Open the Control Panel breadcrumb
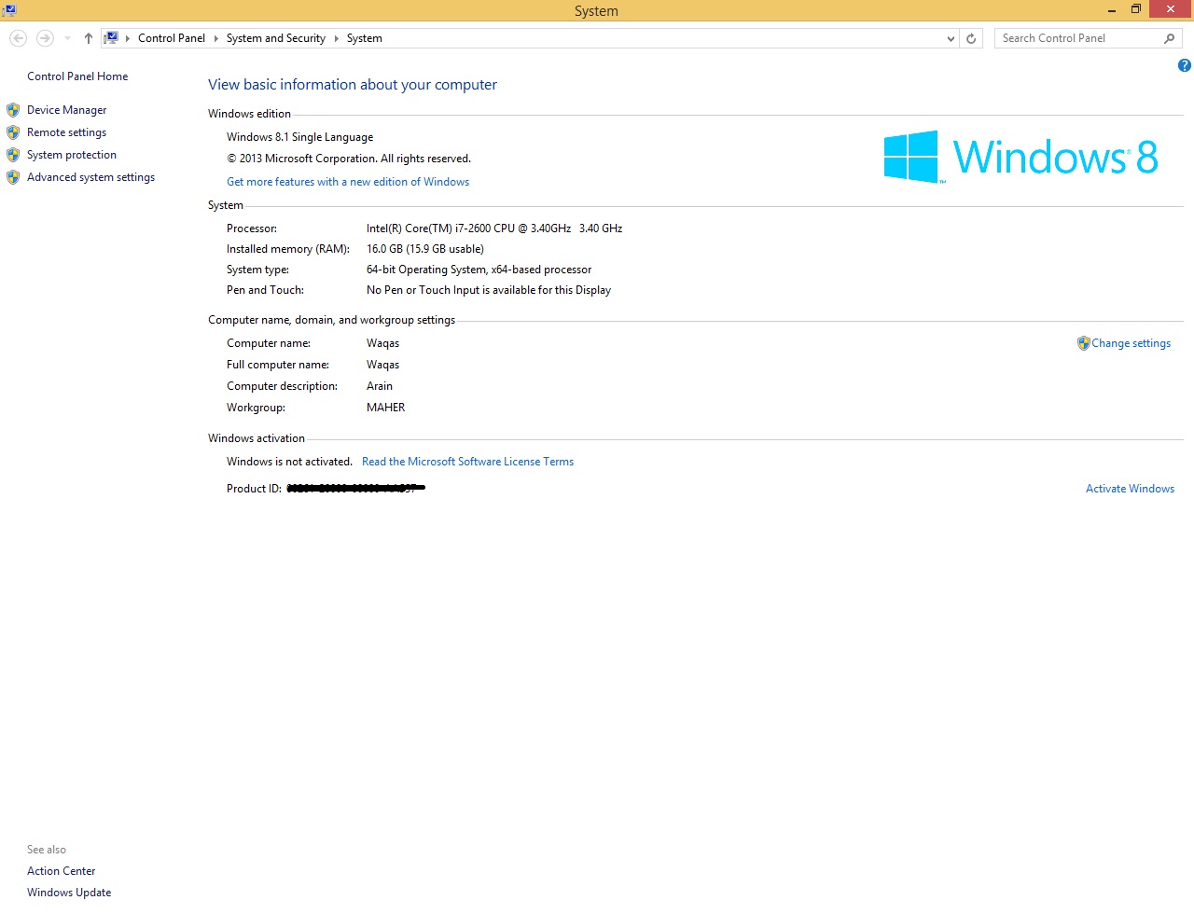The height and width of the screenshot is (914, 1194). pyautogui.click(x=172, y=38)
